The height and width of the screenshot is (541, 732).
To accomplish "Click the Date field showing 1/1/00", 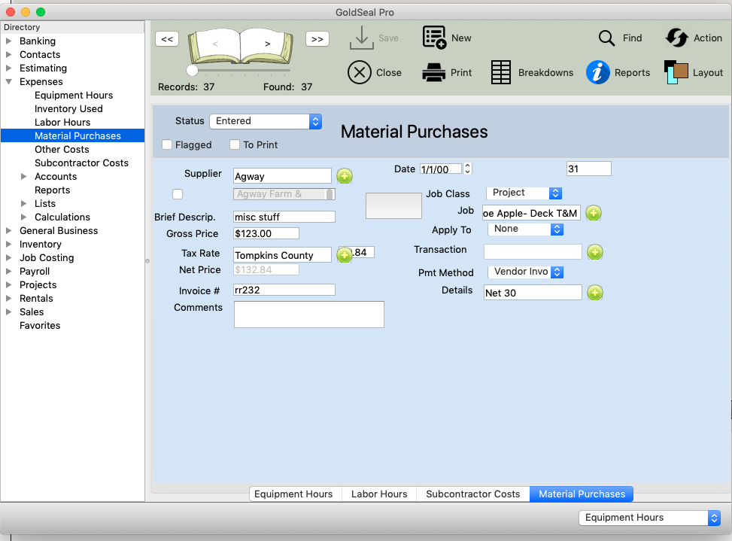I will [441, 169].
